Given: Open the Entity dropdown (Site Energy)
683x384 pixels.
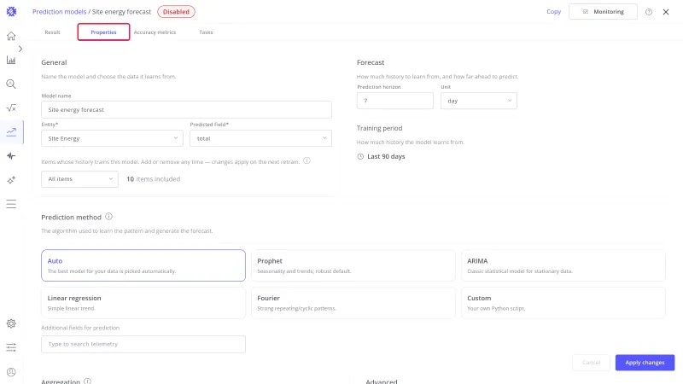Looking at the screenshot, I should 112,138.
